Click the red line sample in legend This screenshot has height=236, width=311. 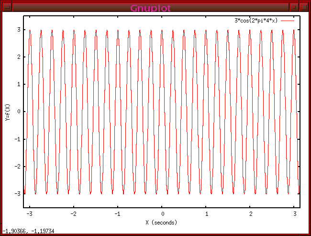click(287, 21)
